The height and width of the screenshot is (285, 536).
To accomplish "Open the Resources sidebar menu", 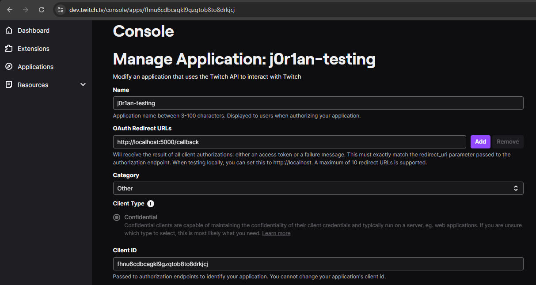I will click(46, 85).
